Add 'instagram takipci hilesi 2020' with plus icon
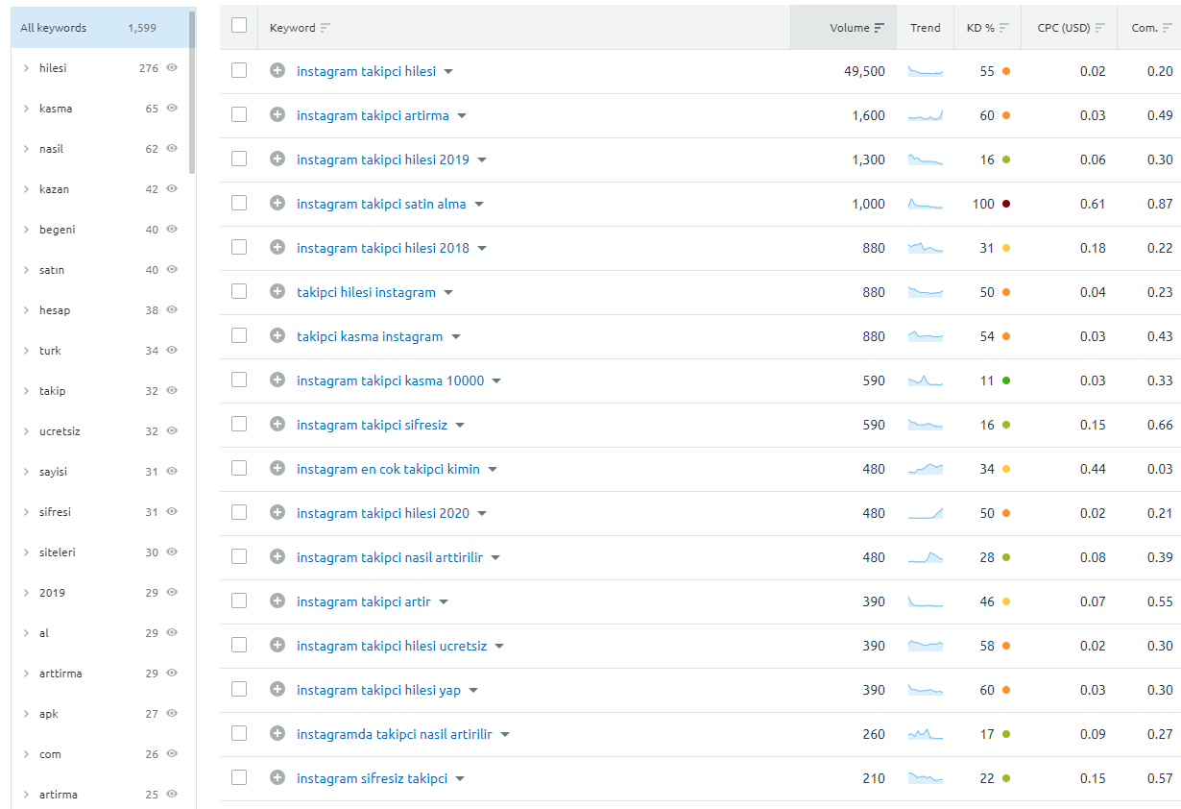 coord(277,513)
